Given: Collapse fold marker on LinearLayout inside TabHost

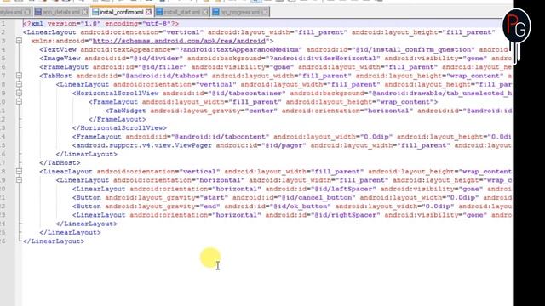Looking at the screenshot, I should (19, 84).
